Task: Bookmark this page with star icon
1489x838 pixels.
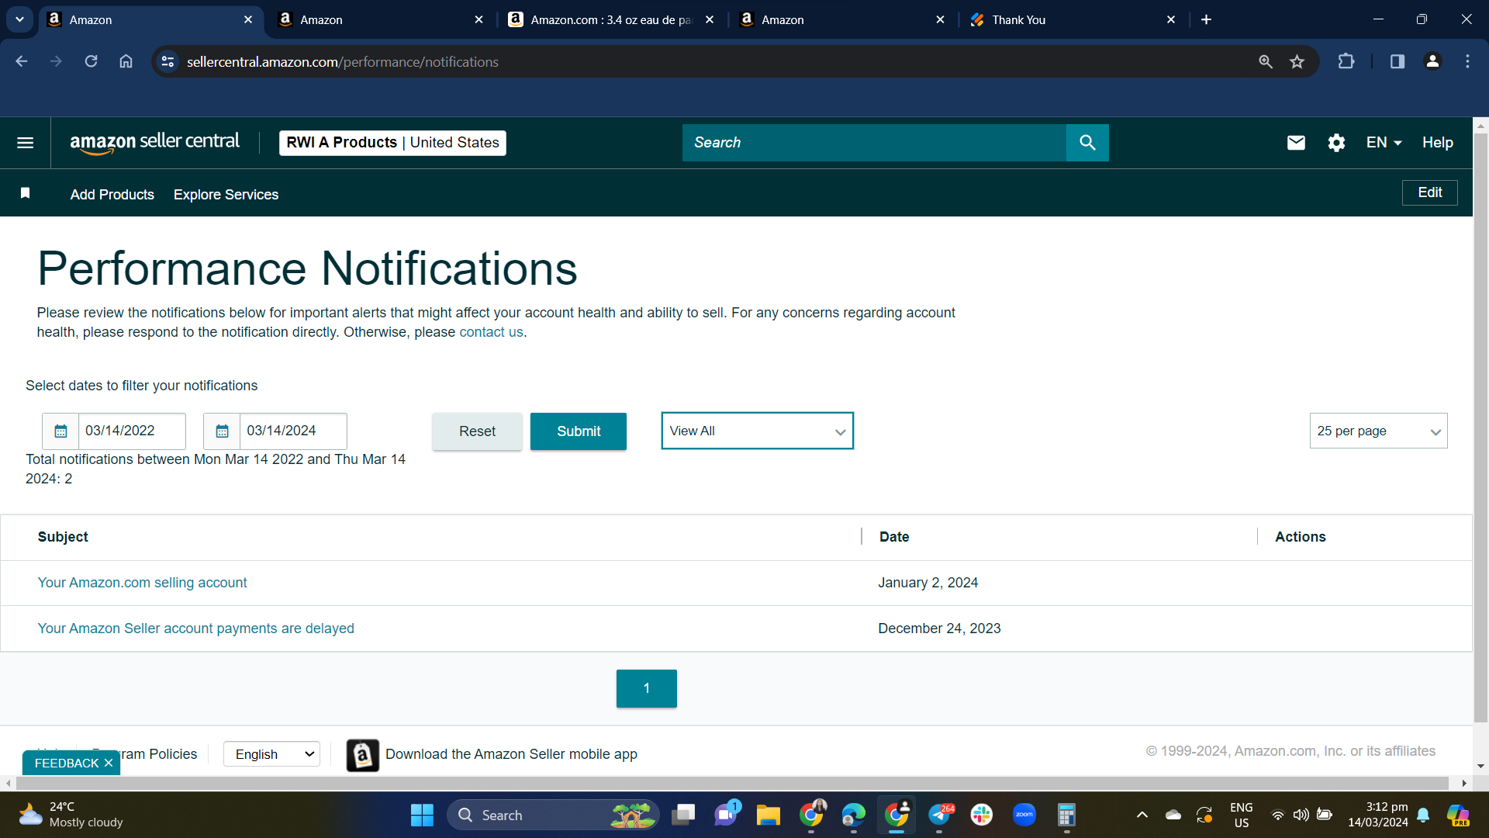Action: click(x=1297, y=61)
